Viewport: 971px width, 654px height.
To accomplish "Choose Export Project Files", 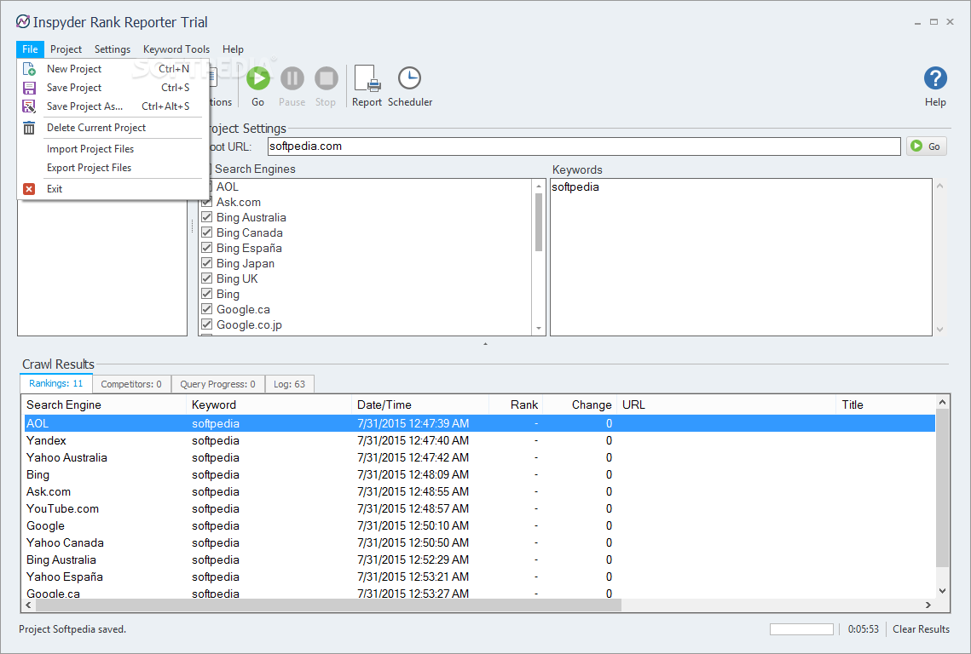I will (90, 168).
